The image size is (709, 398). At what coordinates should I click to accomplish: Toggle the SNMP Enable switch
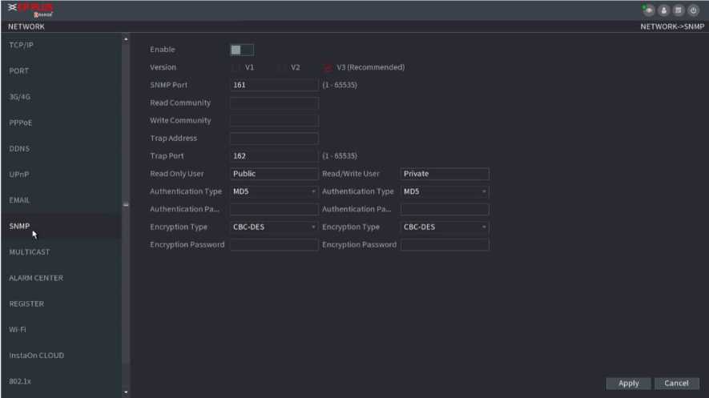pos(241,50)
